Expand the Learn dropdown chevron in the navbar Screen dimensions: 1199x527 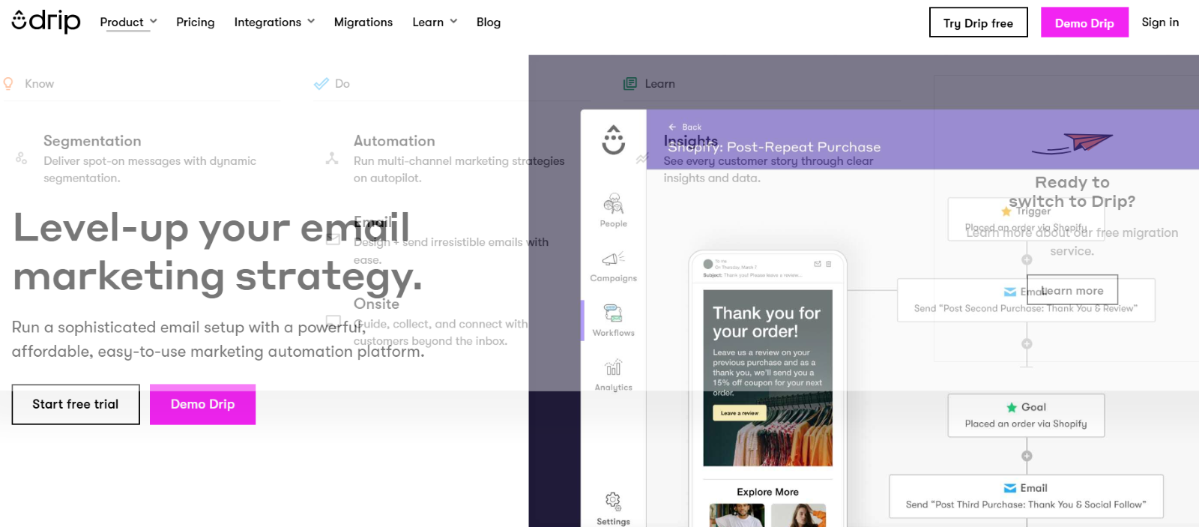(453, 22)
